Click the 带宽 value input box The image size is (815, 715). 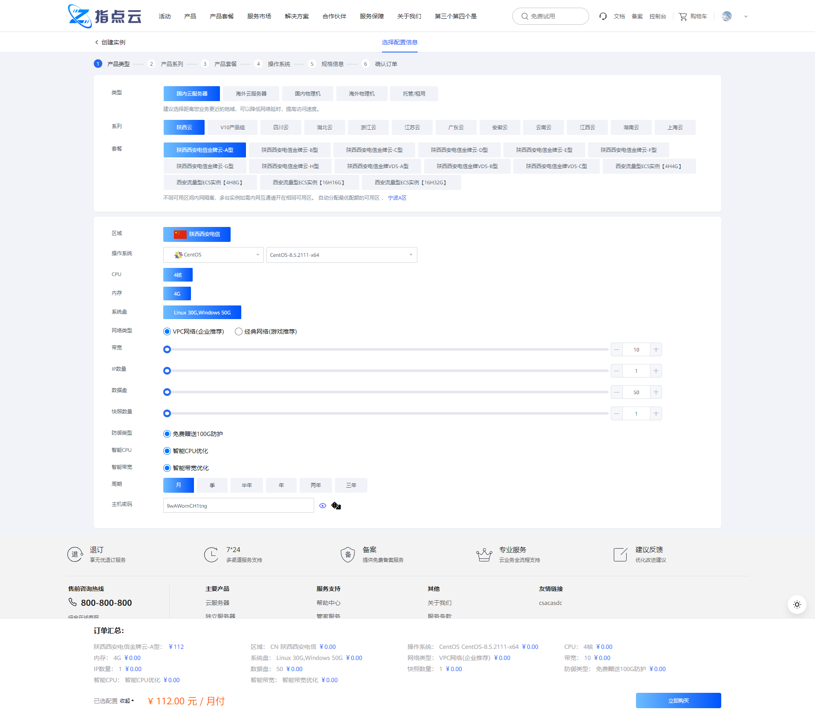[x=636, y=349]
